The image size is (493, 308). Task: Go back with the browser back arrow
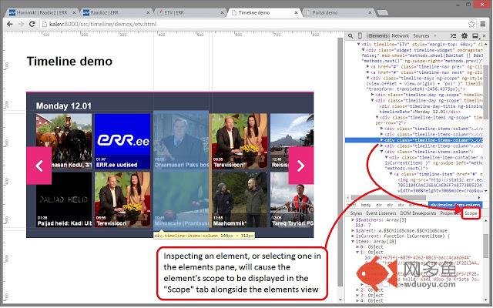coord(10,24)
